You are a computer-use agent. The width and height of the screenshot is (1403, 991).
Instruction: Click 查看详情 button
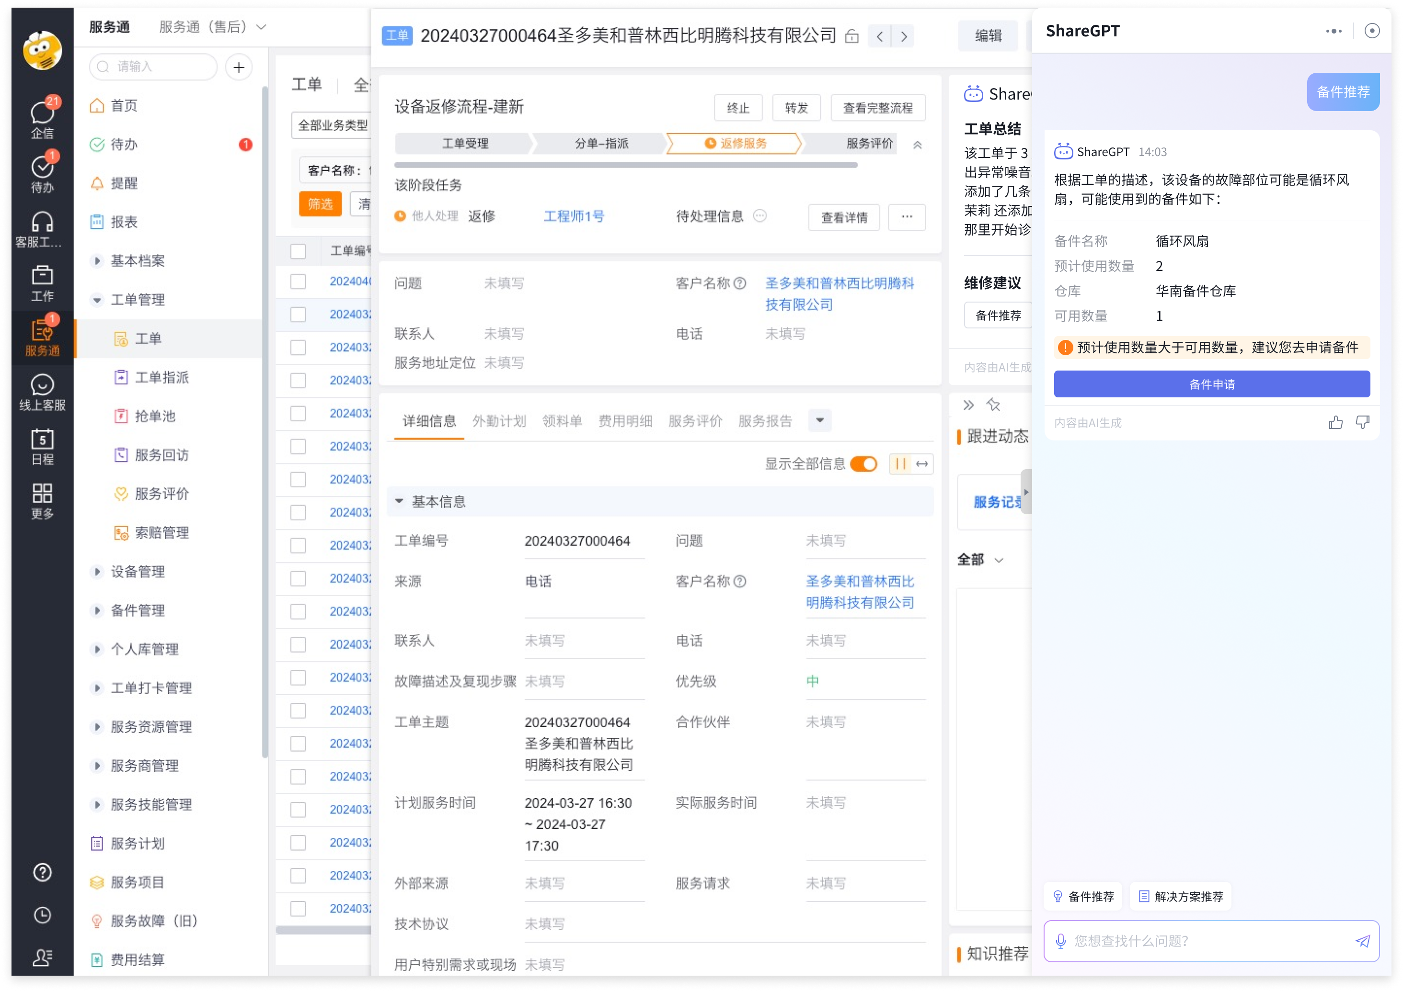(x=844, y=217)
